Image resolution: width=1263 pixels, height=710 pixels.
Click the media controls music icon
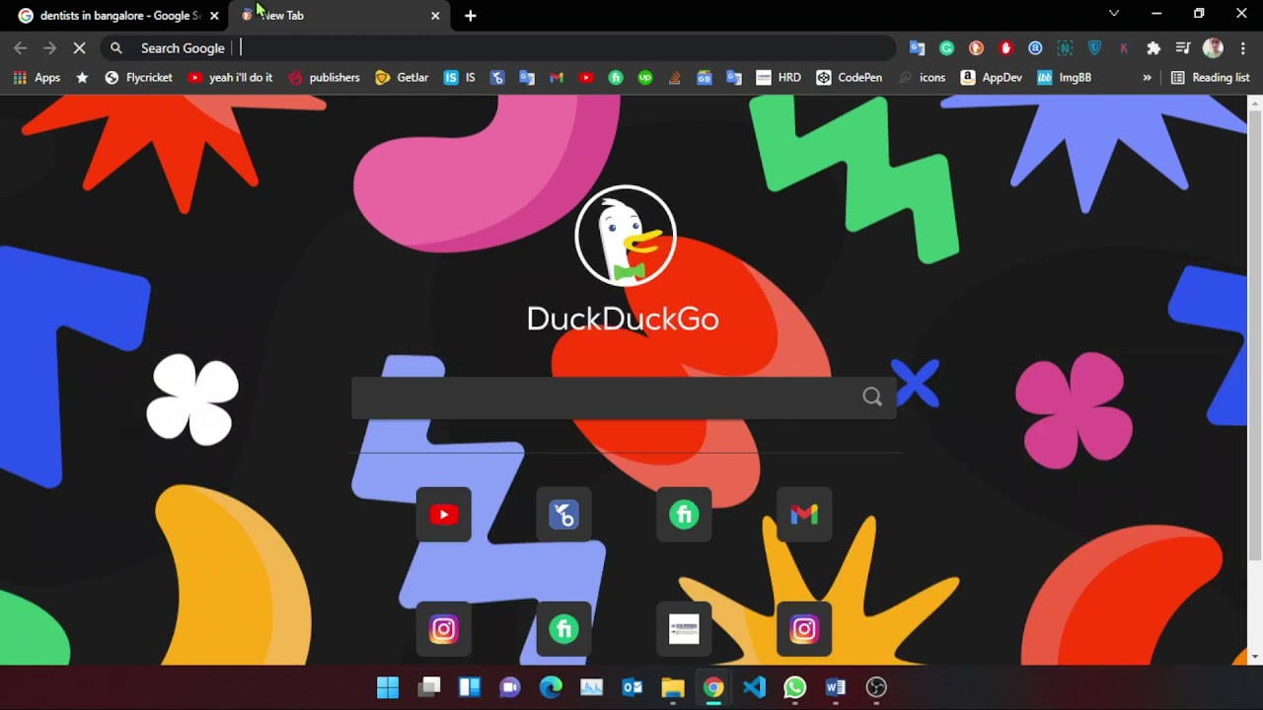pos(1183,47)
